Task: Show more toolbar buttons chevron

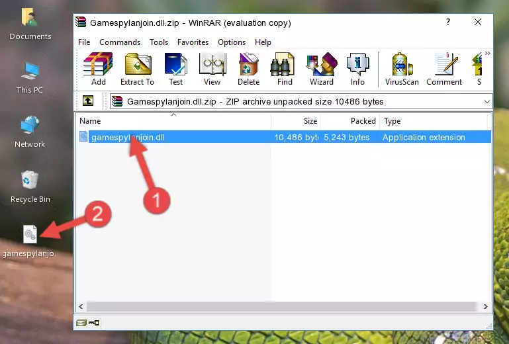Action: click(488, 53)
